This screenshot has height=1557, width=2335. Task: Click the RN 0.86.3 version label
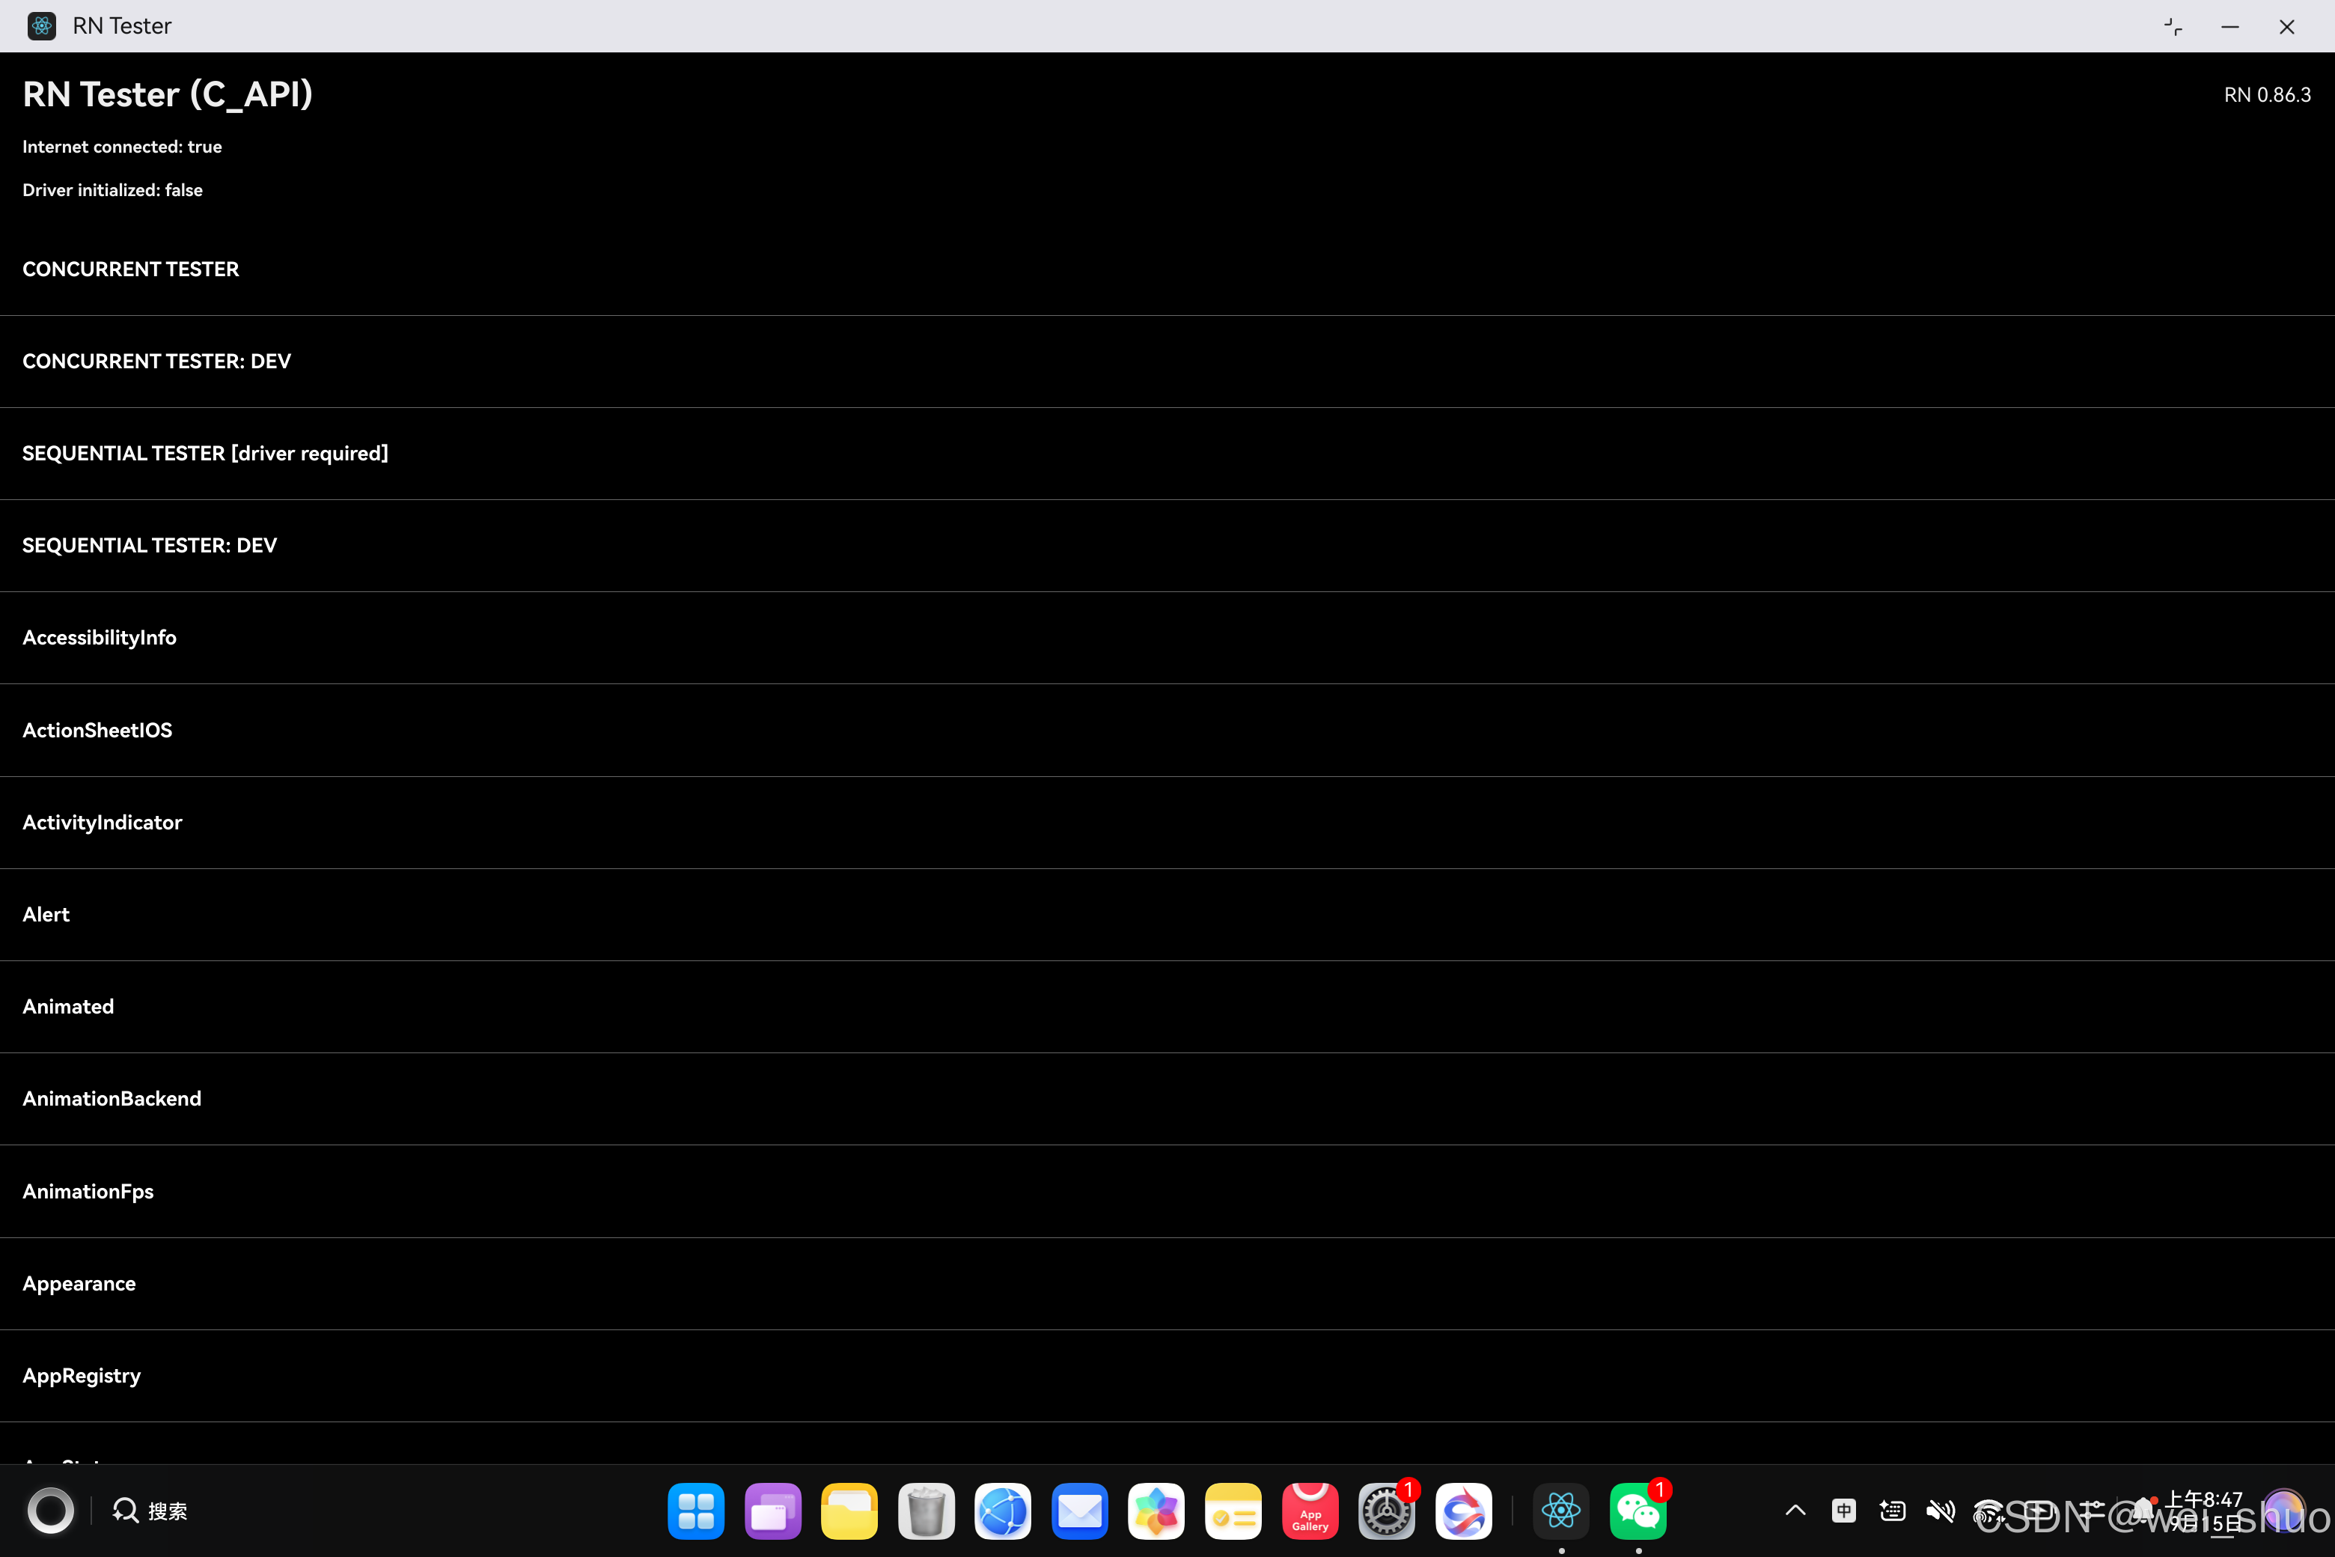click(2266, 95)
